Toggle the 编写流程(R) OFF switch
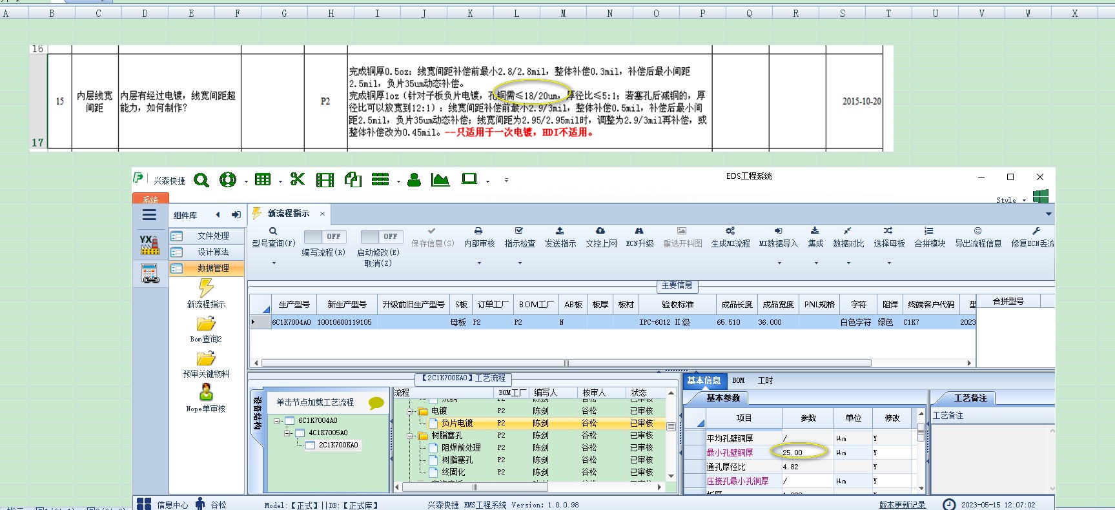The image size is (1115, 510). (325, 236)
